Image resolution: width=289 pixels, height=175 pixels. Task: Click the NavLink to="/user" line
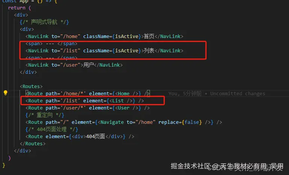coord(74,65)
